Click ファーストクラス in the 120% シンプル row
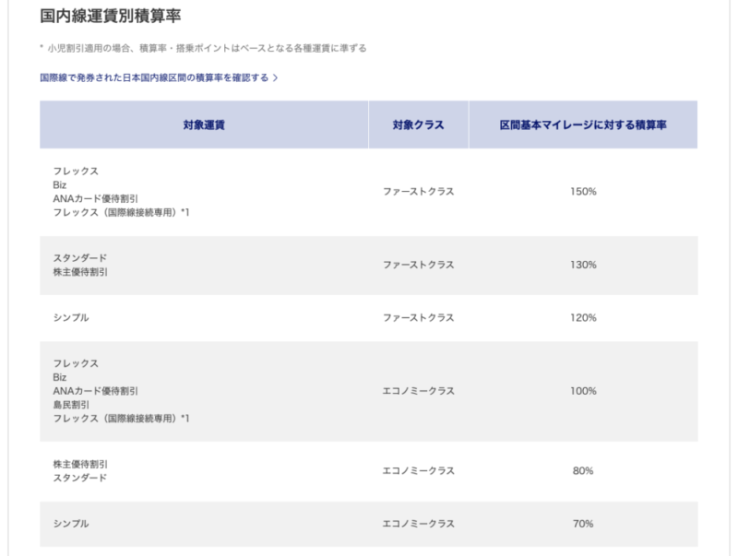Screen dimensions: 738x556 [x=418, y=318]
